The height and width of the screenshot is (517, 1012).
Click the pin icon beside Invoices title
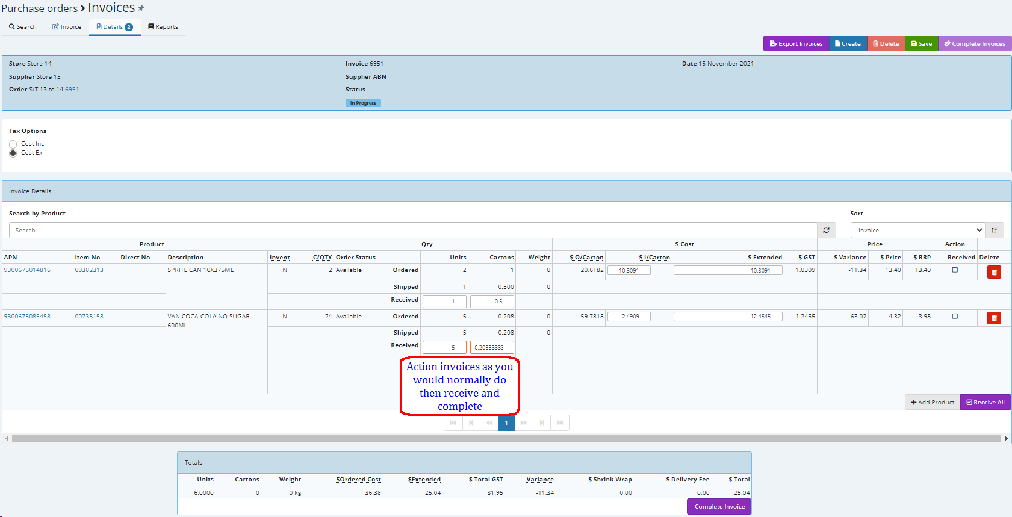point(141,8)
